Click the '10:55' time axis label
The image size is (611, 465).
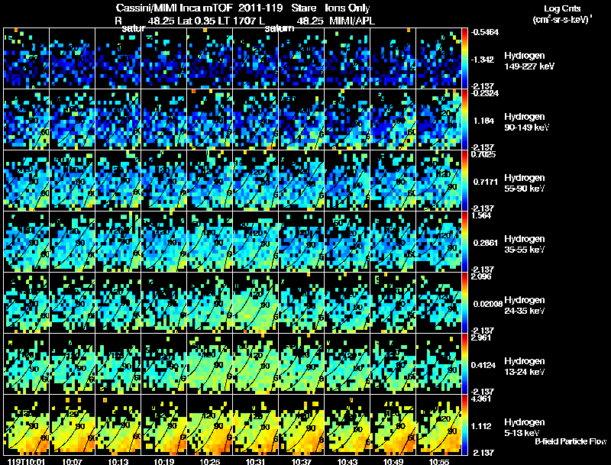click(439, 461)
